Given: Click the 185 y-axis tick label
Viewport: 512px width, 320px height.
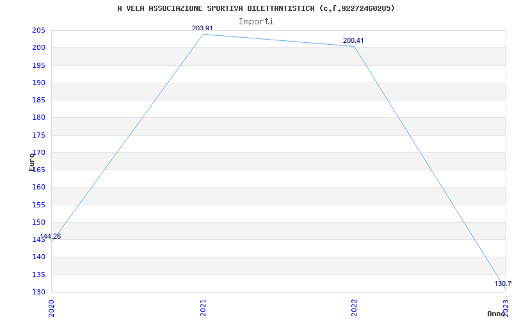Looking at the screenshot, I should [38, 100].
